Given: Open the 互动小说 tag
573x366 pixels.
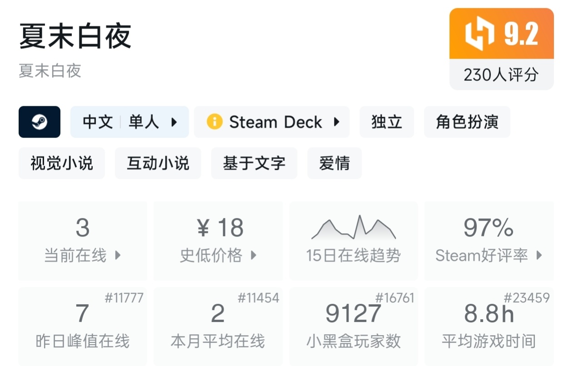Looking at the screenshot, I should (x=158, y=163).
